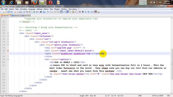Collapse fold marker at line 39
Viewport: 173px width, 97px height.
pos(8,59)
